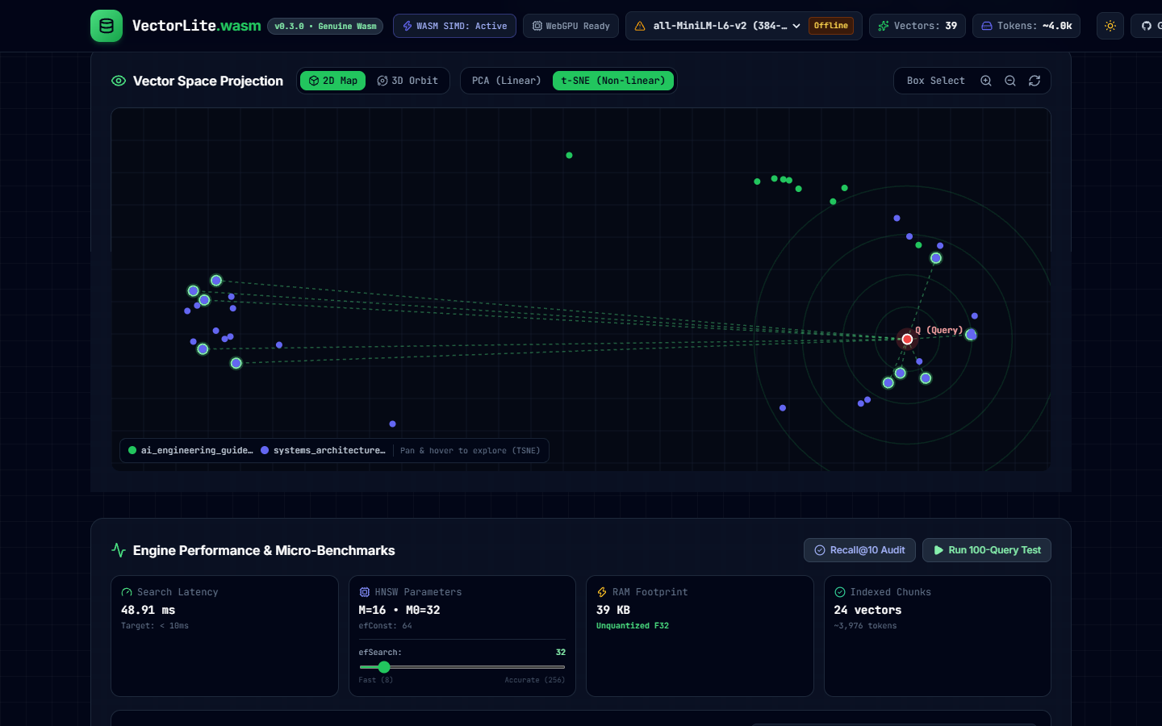Start the Run 100-Query Test
The width and height of the screenshot is (1162, 726).
click(987, 550)
